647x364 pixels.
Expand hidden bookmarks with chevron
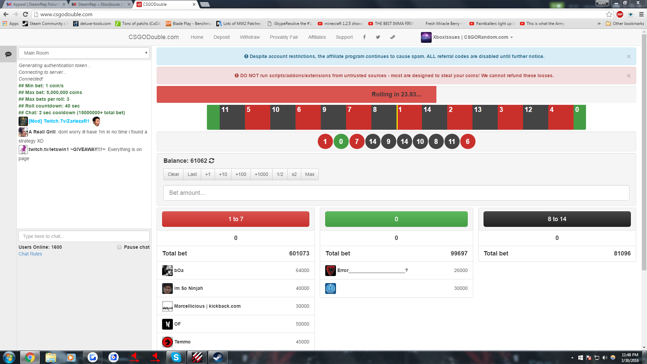[x=599, y=24]
